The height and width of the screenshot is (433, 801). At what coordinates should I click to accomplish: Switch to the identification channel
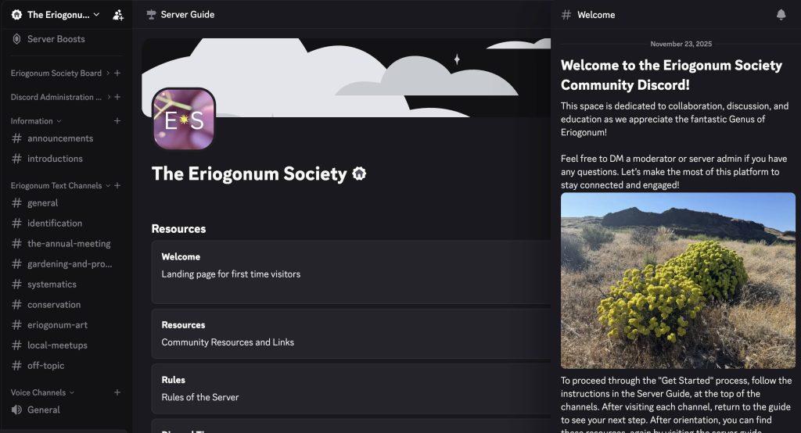point(64,223)
